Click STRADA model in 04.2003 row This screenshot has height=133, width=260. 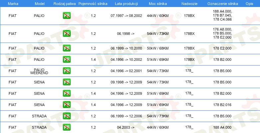point(39,127)
